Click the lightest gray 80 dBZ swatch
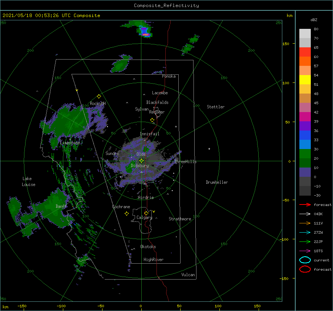Viewport: 333px width, 311px height. [x=305, y=34]
